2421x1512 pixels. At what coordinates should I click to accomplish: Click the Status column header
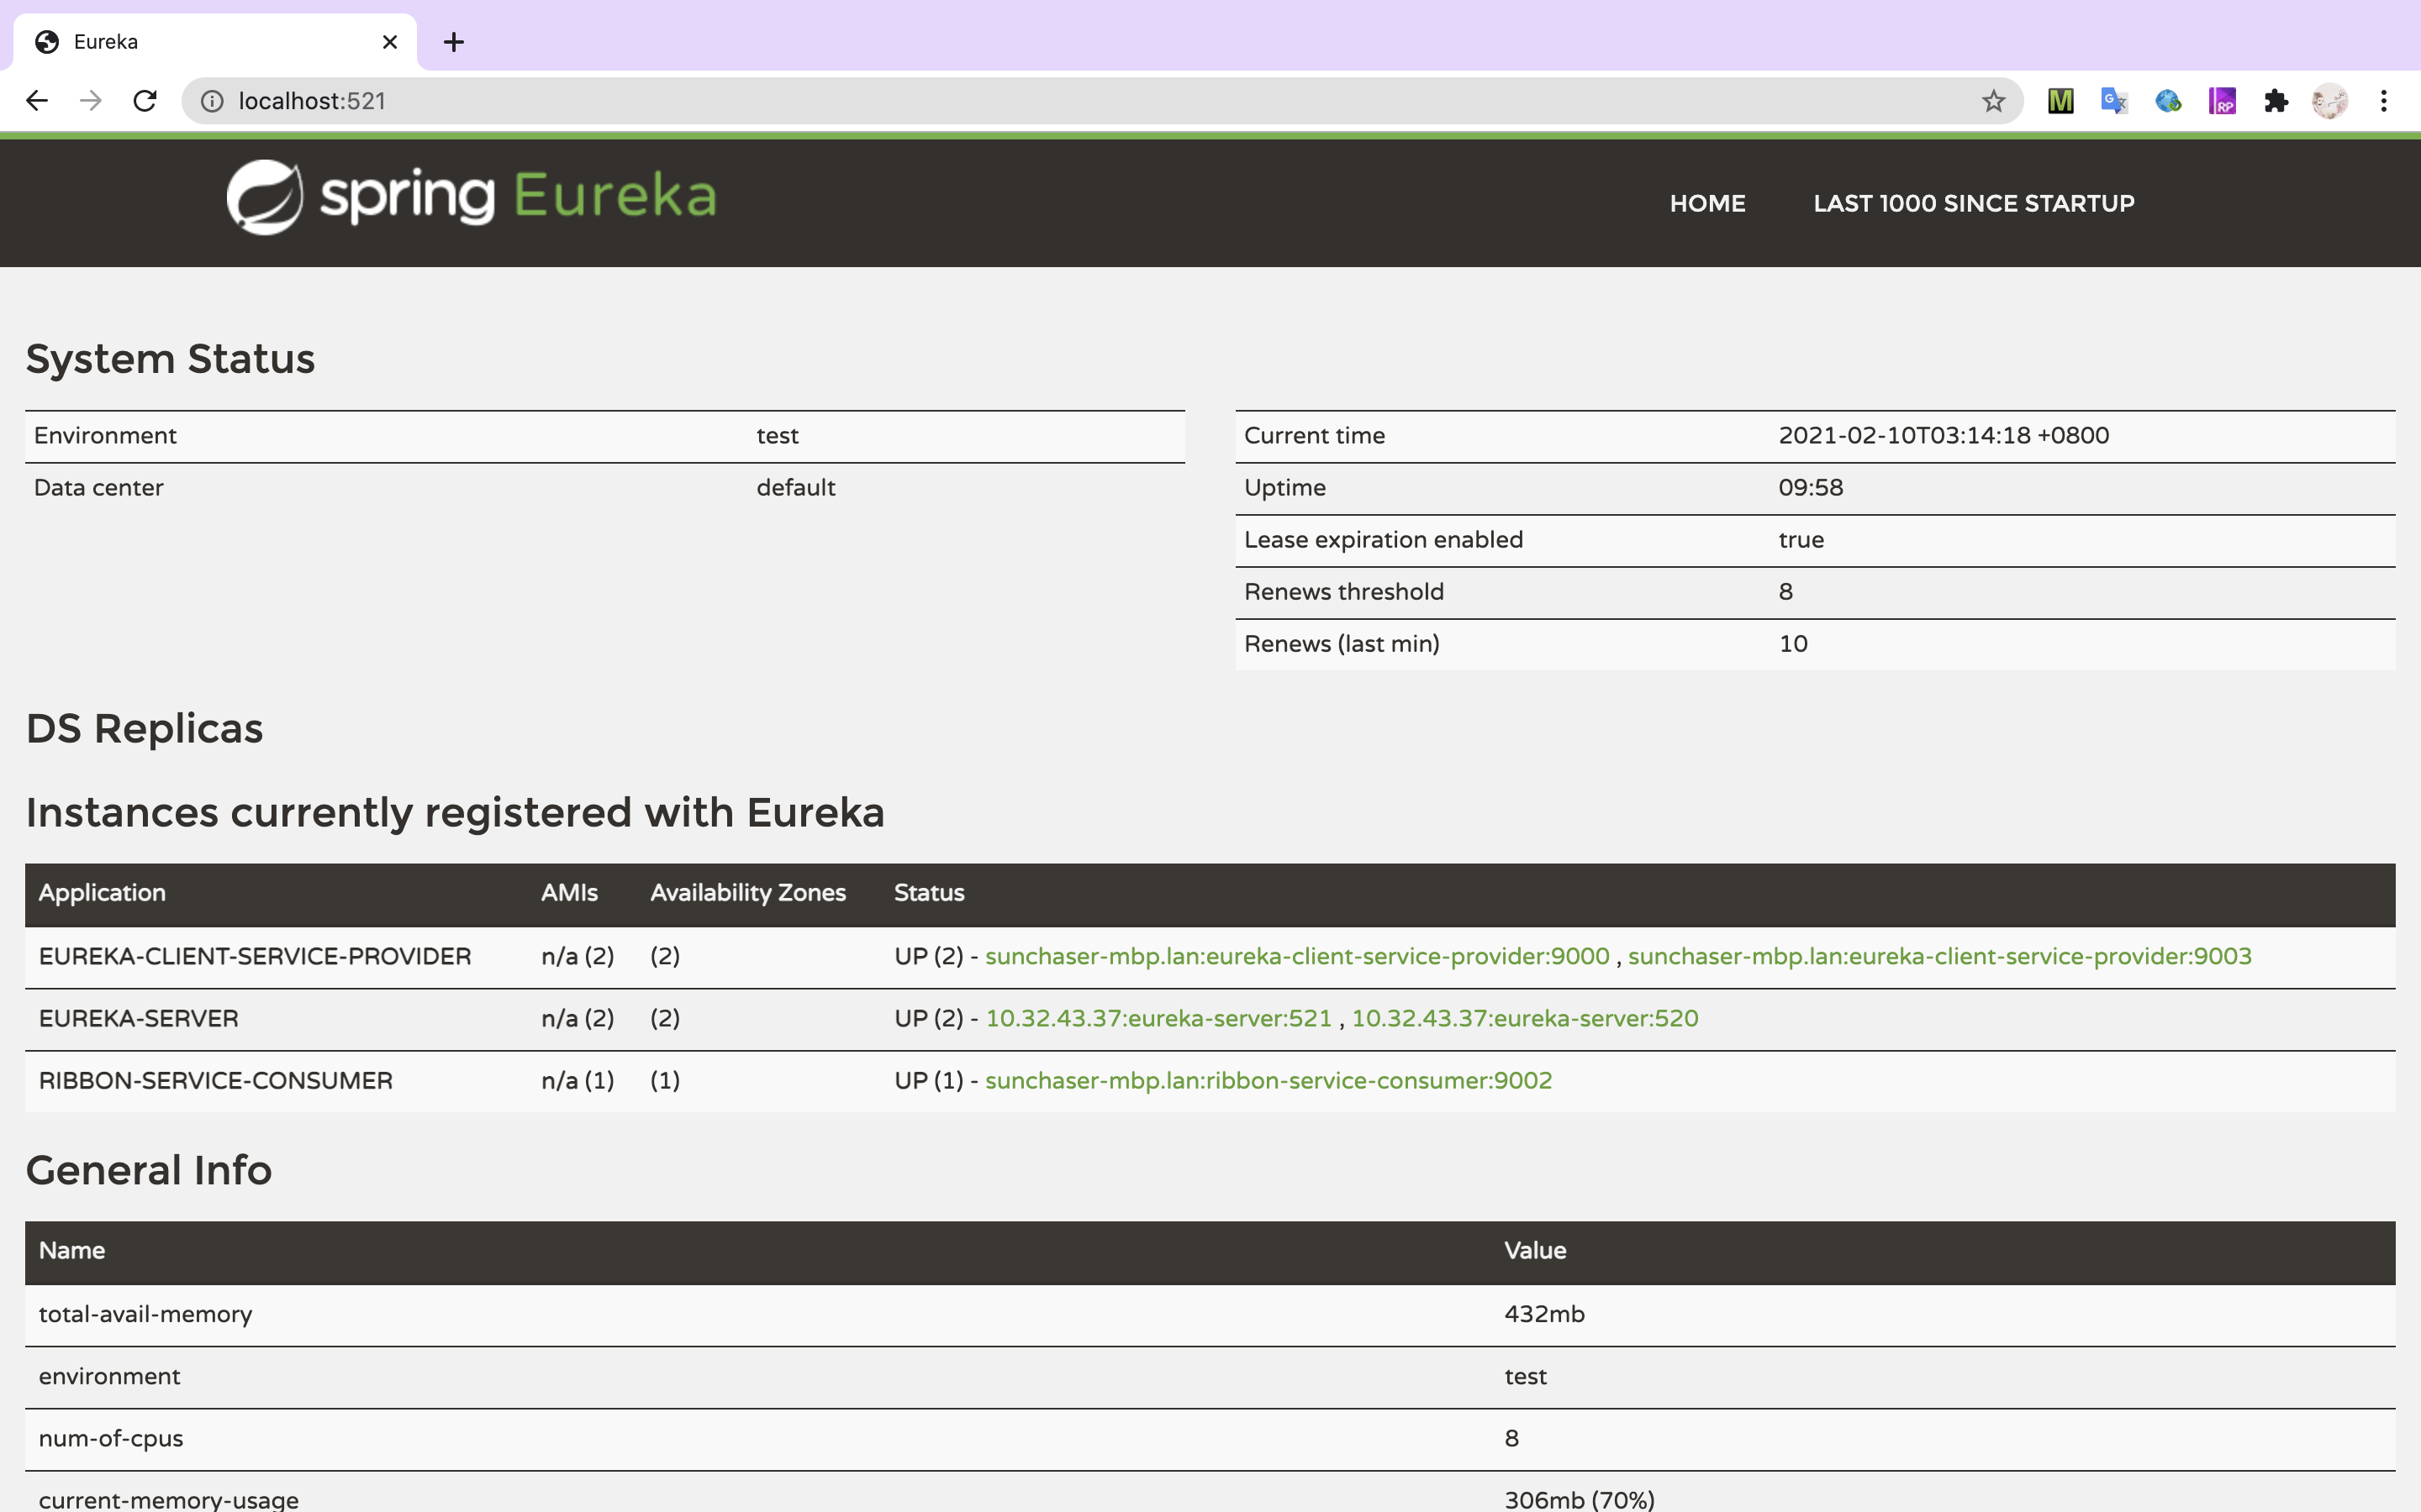(928, 893)
